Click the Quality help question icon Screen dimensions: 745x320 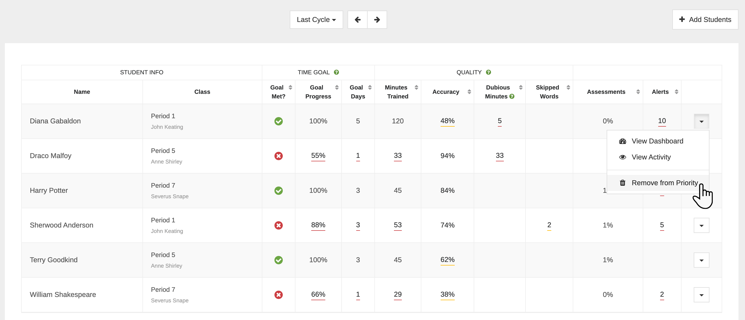488,72
